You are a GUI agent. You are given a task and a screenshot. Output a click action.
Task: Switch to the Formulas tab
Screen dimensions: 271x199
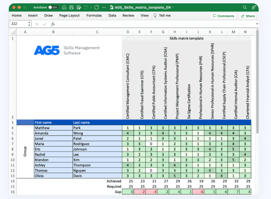[94, 16]
